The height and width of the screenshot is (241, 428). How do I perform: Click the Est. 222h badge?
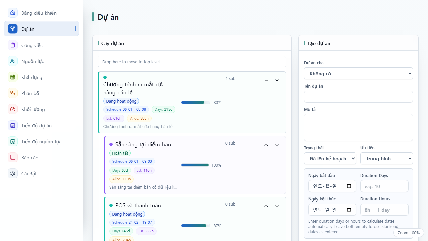click(146, 231)
